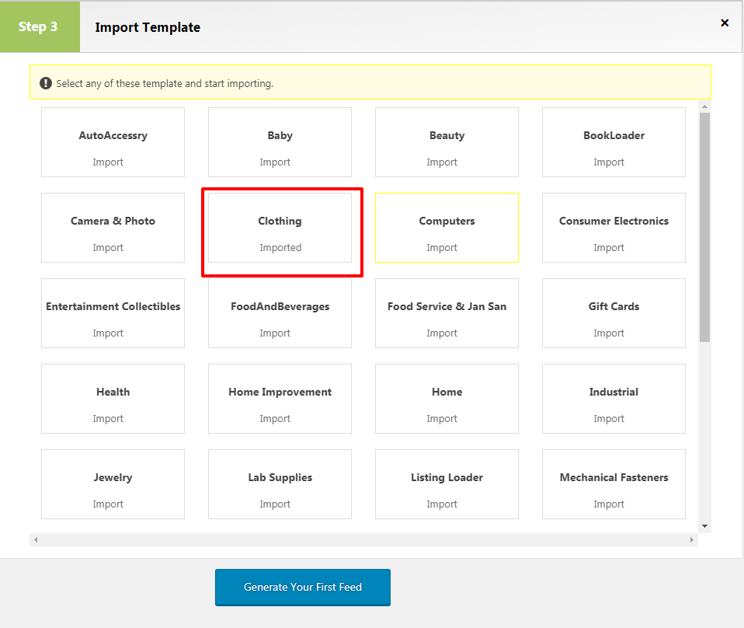
Task: Import the BookLoader template
Action: coord(613,162)
